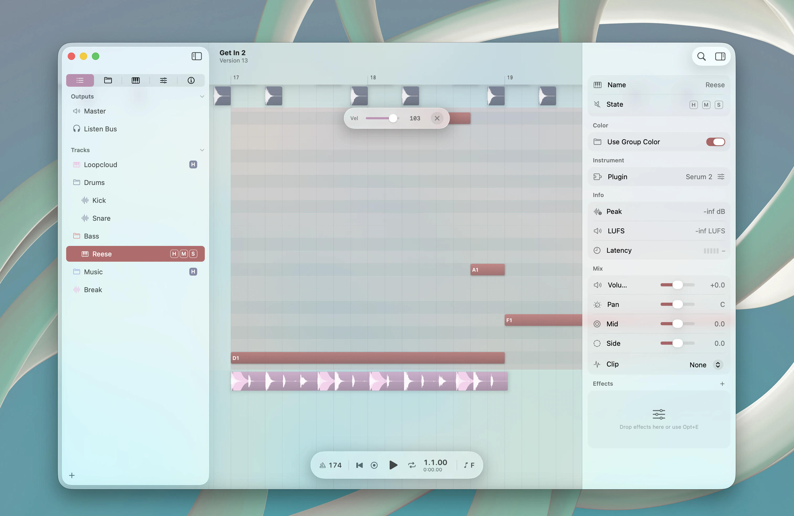The image size is (794, 516).
Task: Open the Clip mode None dropdown
Action: [x=706, y=364]
